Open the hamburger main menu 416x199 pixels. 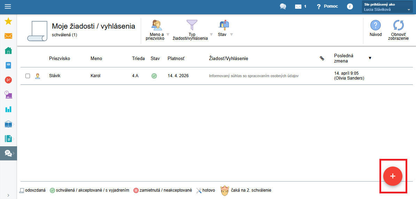[x=8, y=6]
